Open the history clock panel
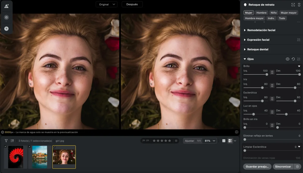 pyautogui.click(x=7, y=29)
